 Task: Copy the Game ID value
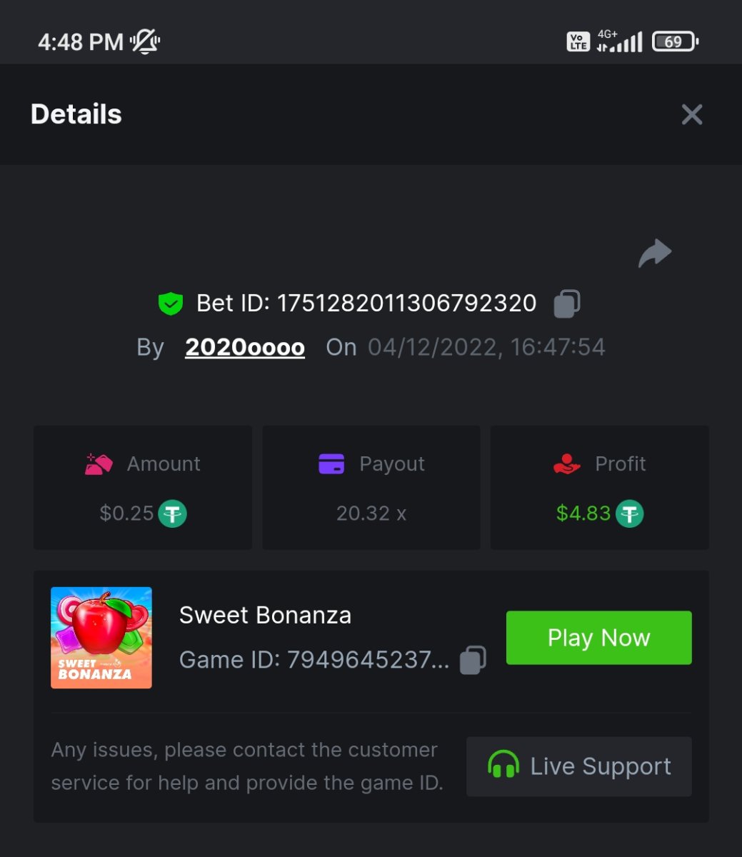click(473, 660)
